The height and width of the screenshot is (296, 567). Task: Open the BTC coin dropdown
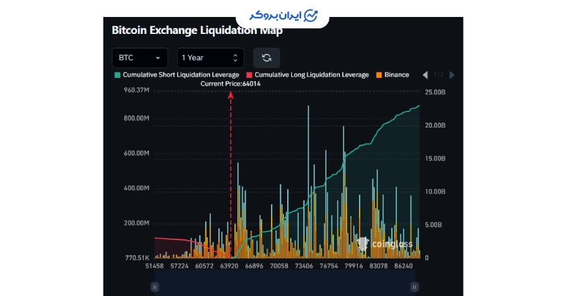click(140, 58)
